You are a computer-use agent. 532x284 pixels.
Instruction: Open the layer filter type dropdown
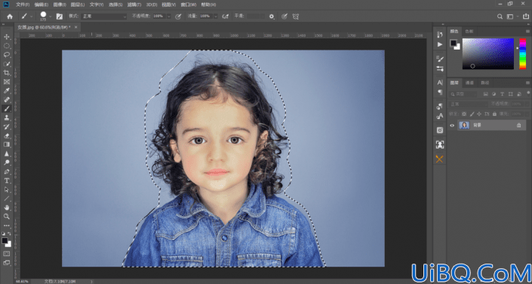(x=463, y=94)
